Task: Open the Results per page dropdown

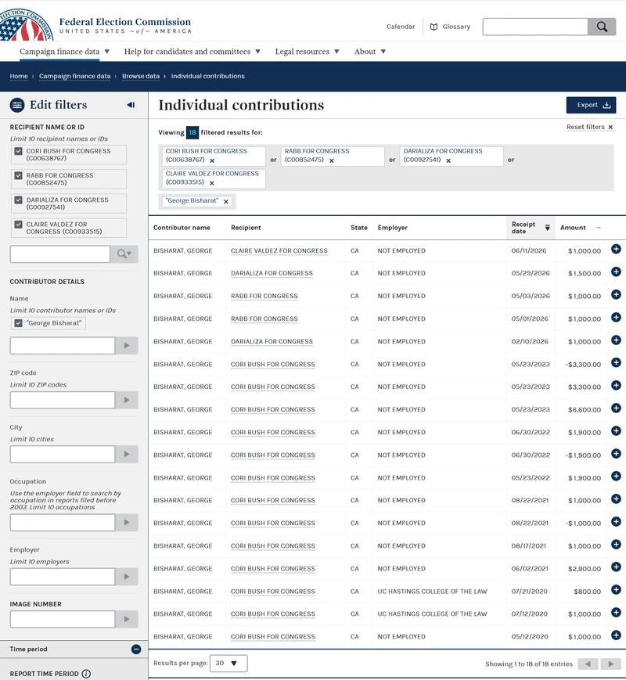Action: pyautogui.click(x=228, y=663)
